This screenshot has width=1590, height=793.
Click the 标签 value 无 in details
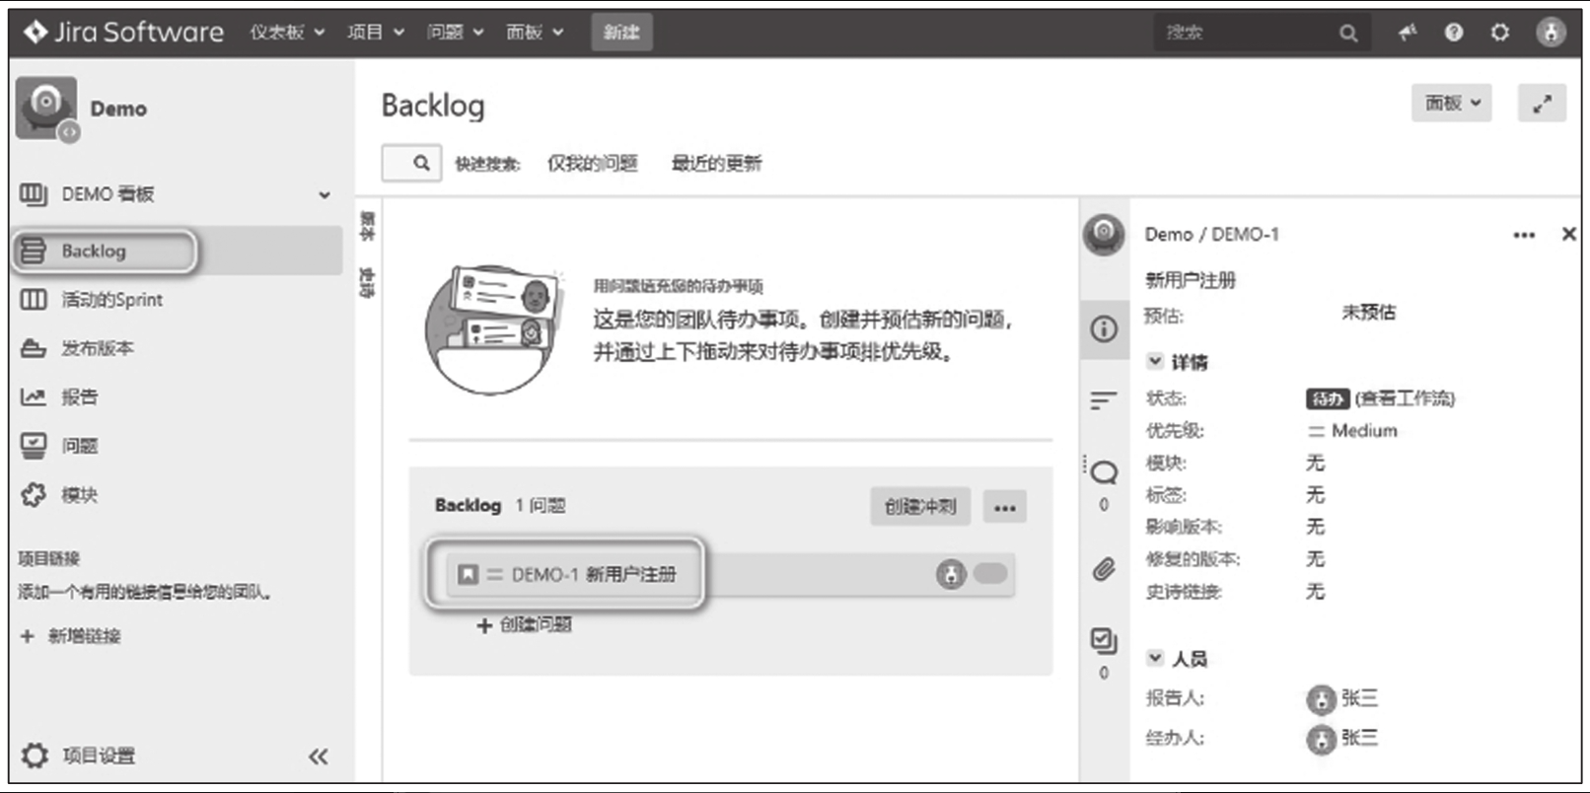click(1316, 495)
